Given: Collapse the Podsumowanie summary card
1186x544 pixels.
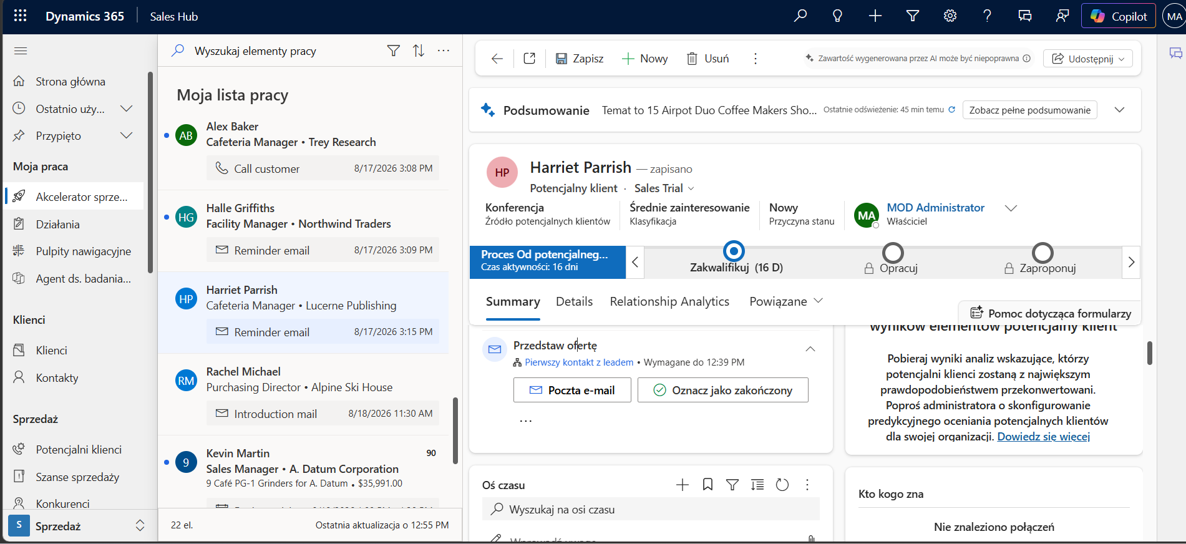Looking at the screenshot, I should click(x=1120, y=110).
